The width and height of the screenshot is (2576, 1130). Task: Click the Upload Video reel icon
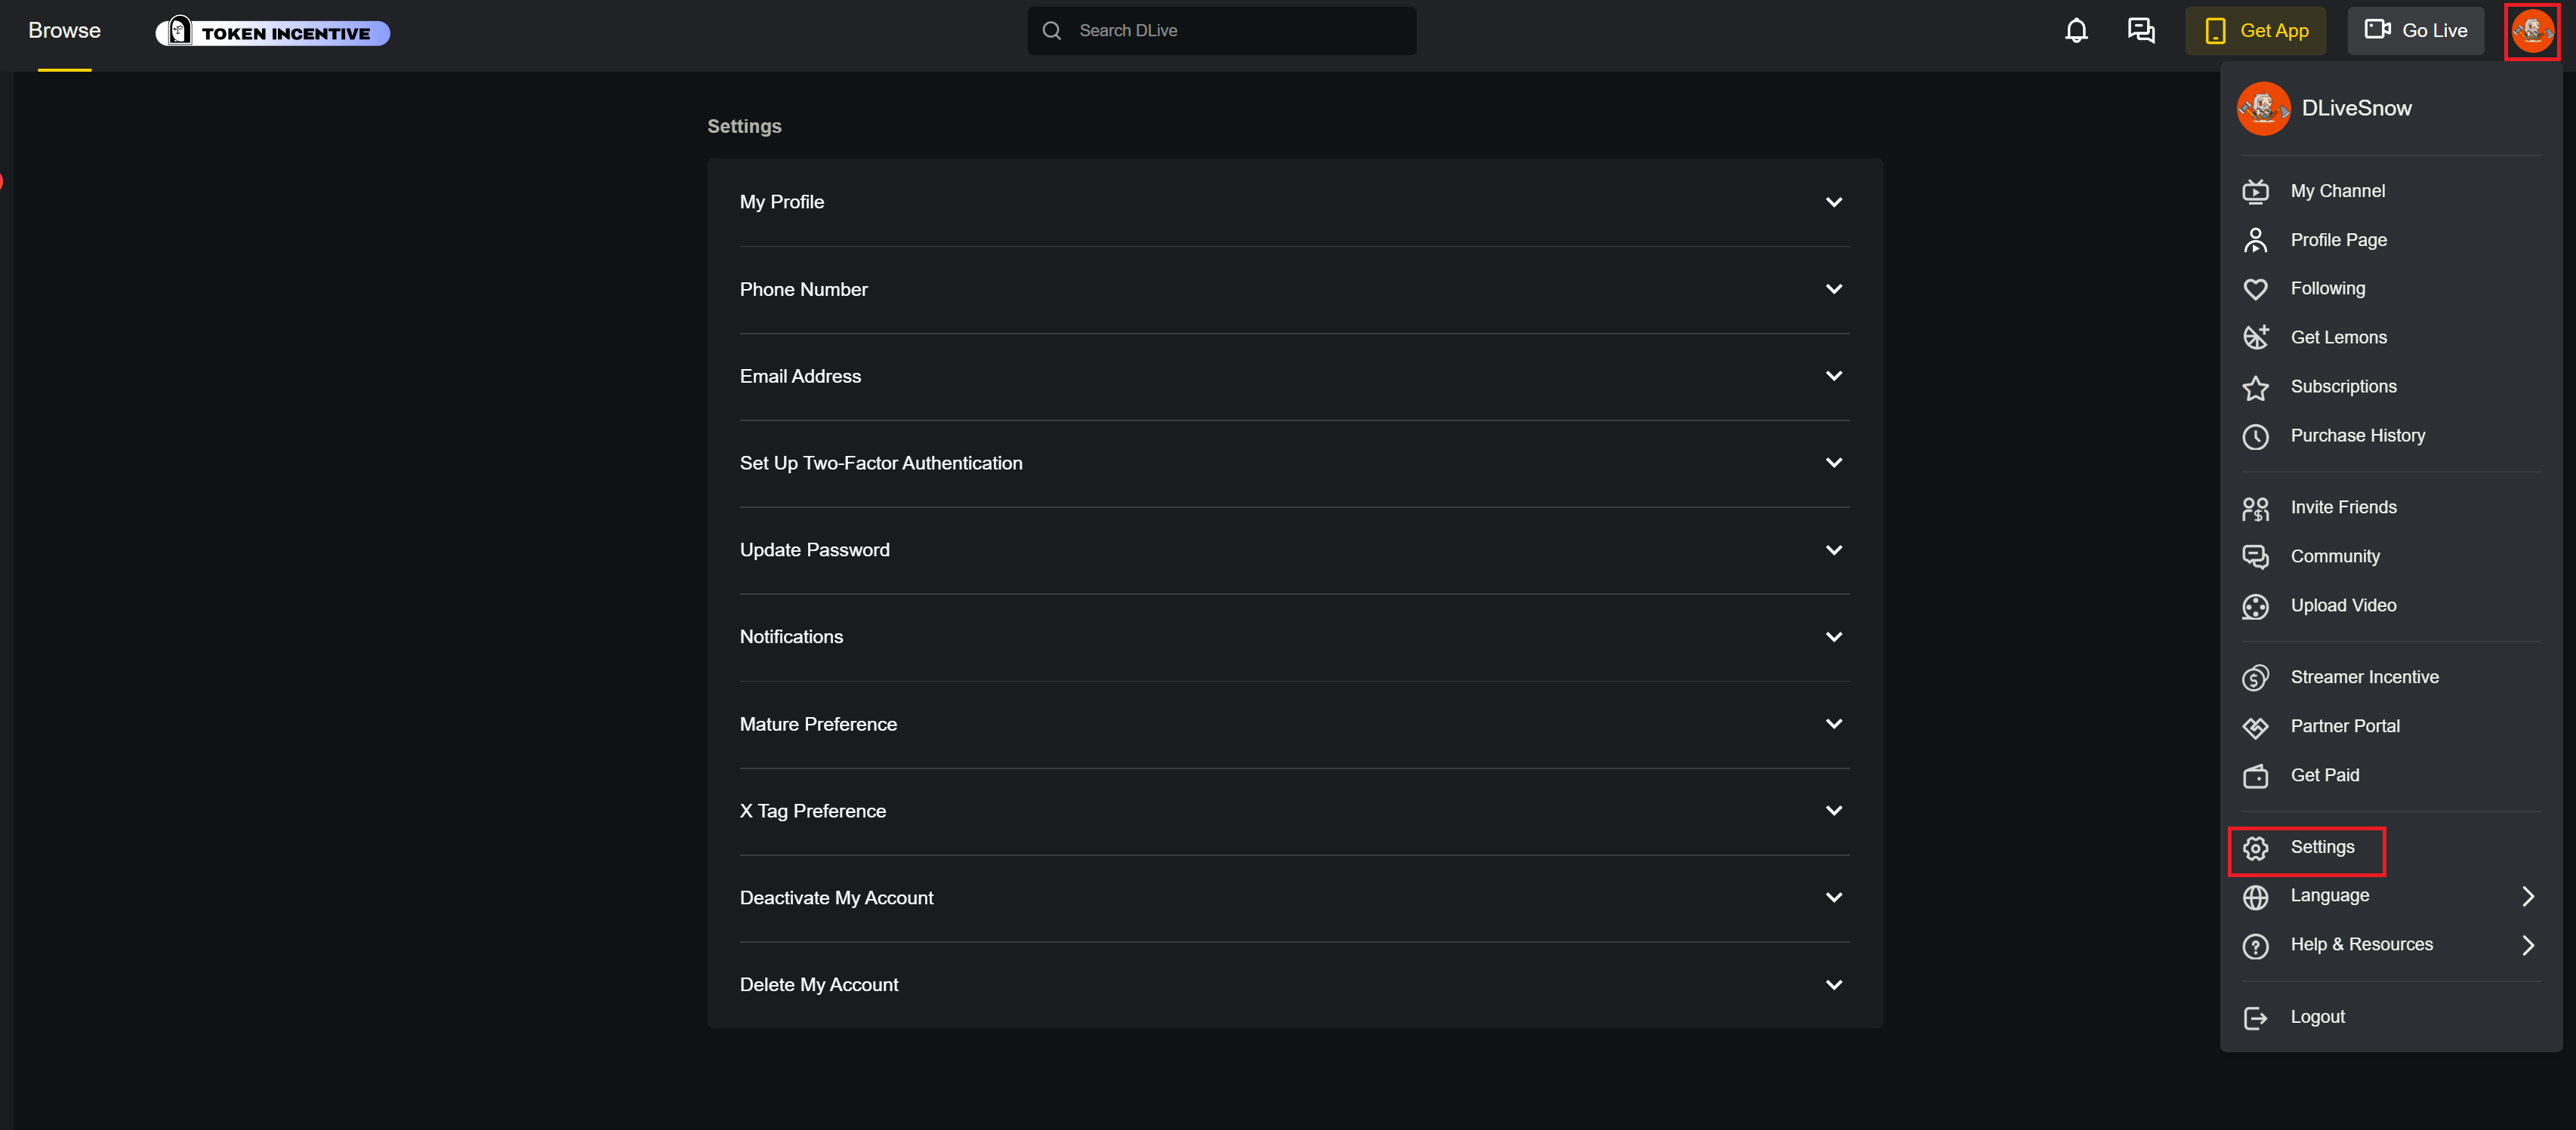pyautogui.click(x=2255, y=606)
